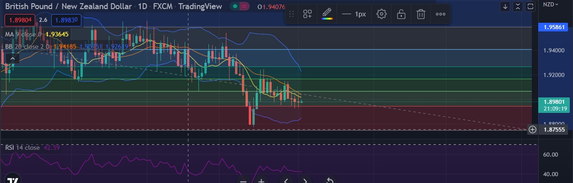This screenshot has width=573, height=183.
Task: Collapse the pane with double-chevron button
Action: (x=518, y=6)
